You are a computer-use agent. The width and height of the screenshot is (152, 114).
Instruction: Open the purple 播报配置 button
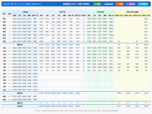tap(131, 4)
